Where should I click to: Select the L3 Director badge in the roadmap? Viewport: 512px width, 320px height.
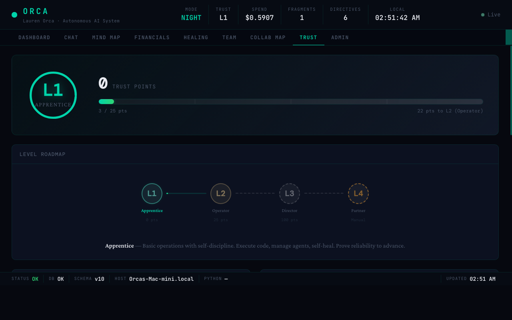click(x=290, y=193)
